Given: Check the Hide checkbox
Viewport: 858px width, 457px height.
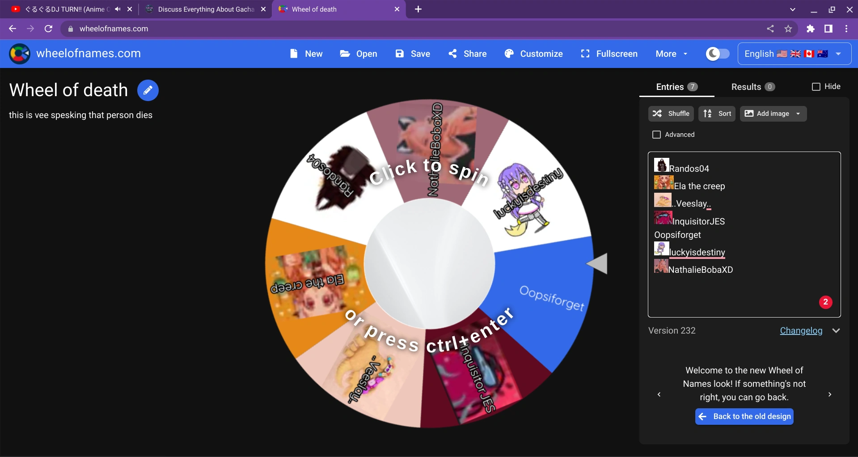Looking at the screenshot, I should click(x=816, y=86).
